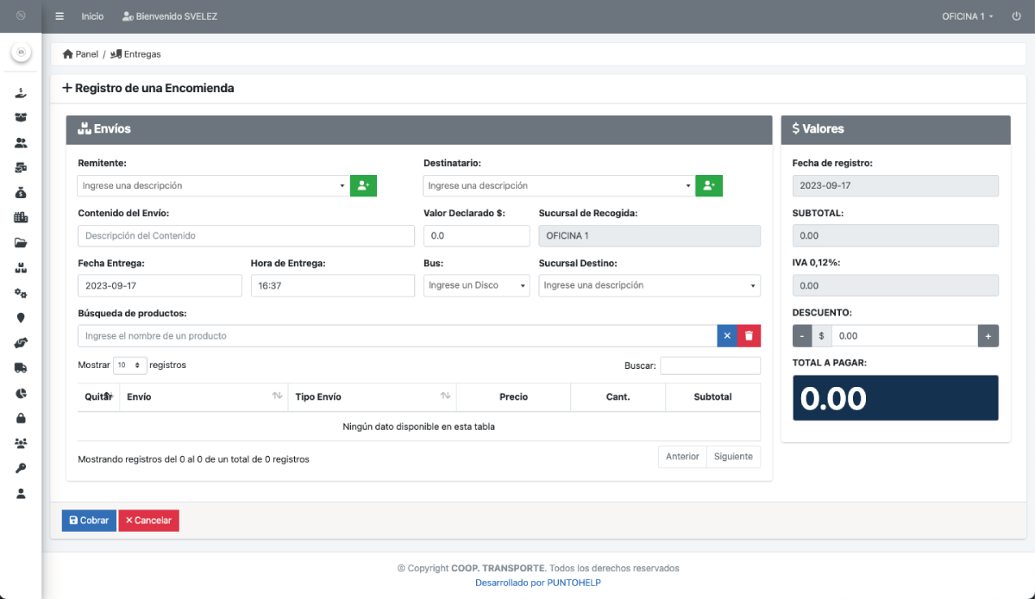The height and width of the screenshot is (599, 1035).
Task: Open the truck icon in the sidebar
Action: click(x=21, y=368)
